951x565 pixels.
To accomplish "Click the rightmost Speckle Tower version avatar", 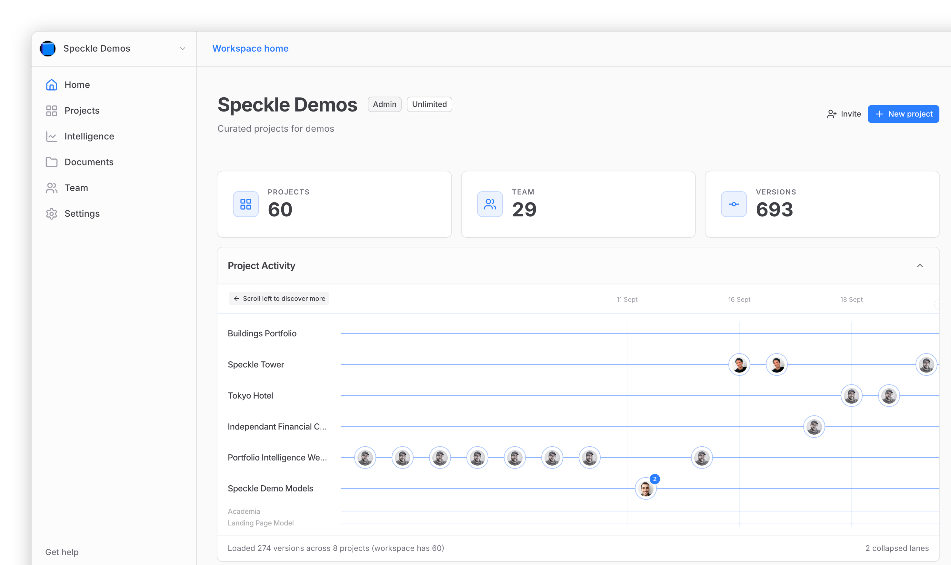I will click(926, 365).
